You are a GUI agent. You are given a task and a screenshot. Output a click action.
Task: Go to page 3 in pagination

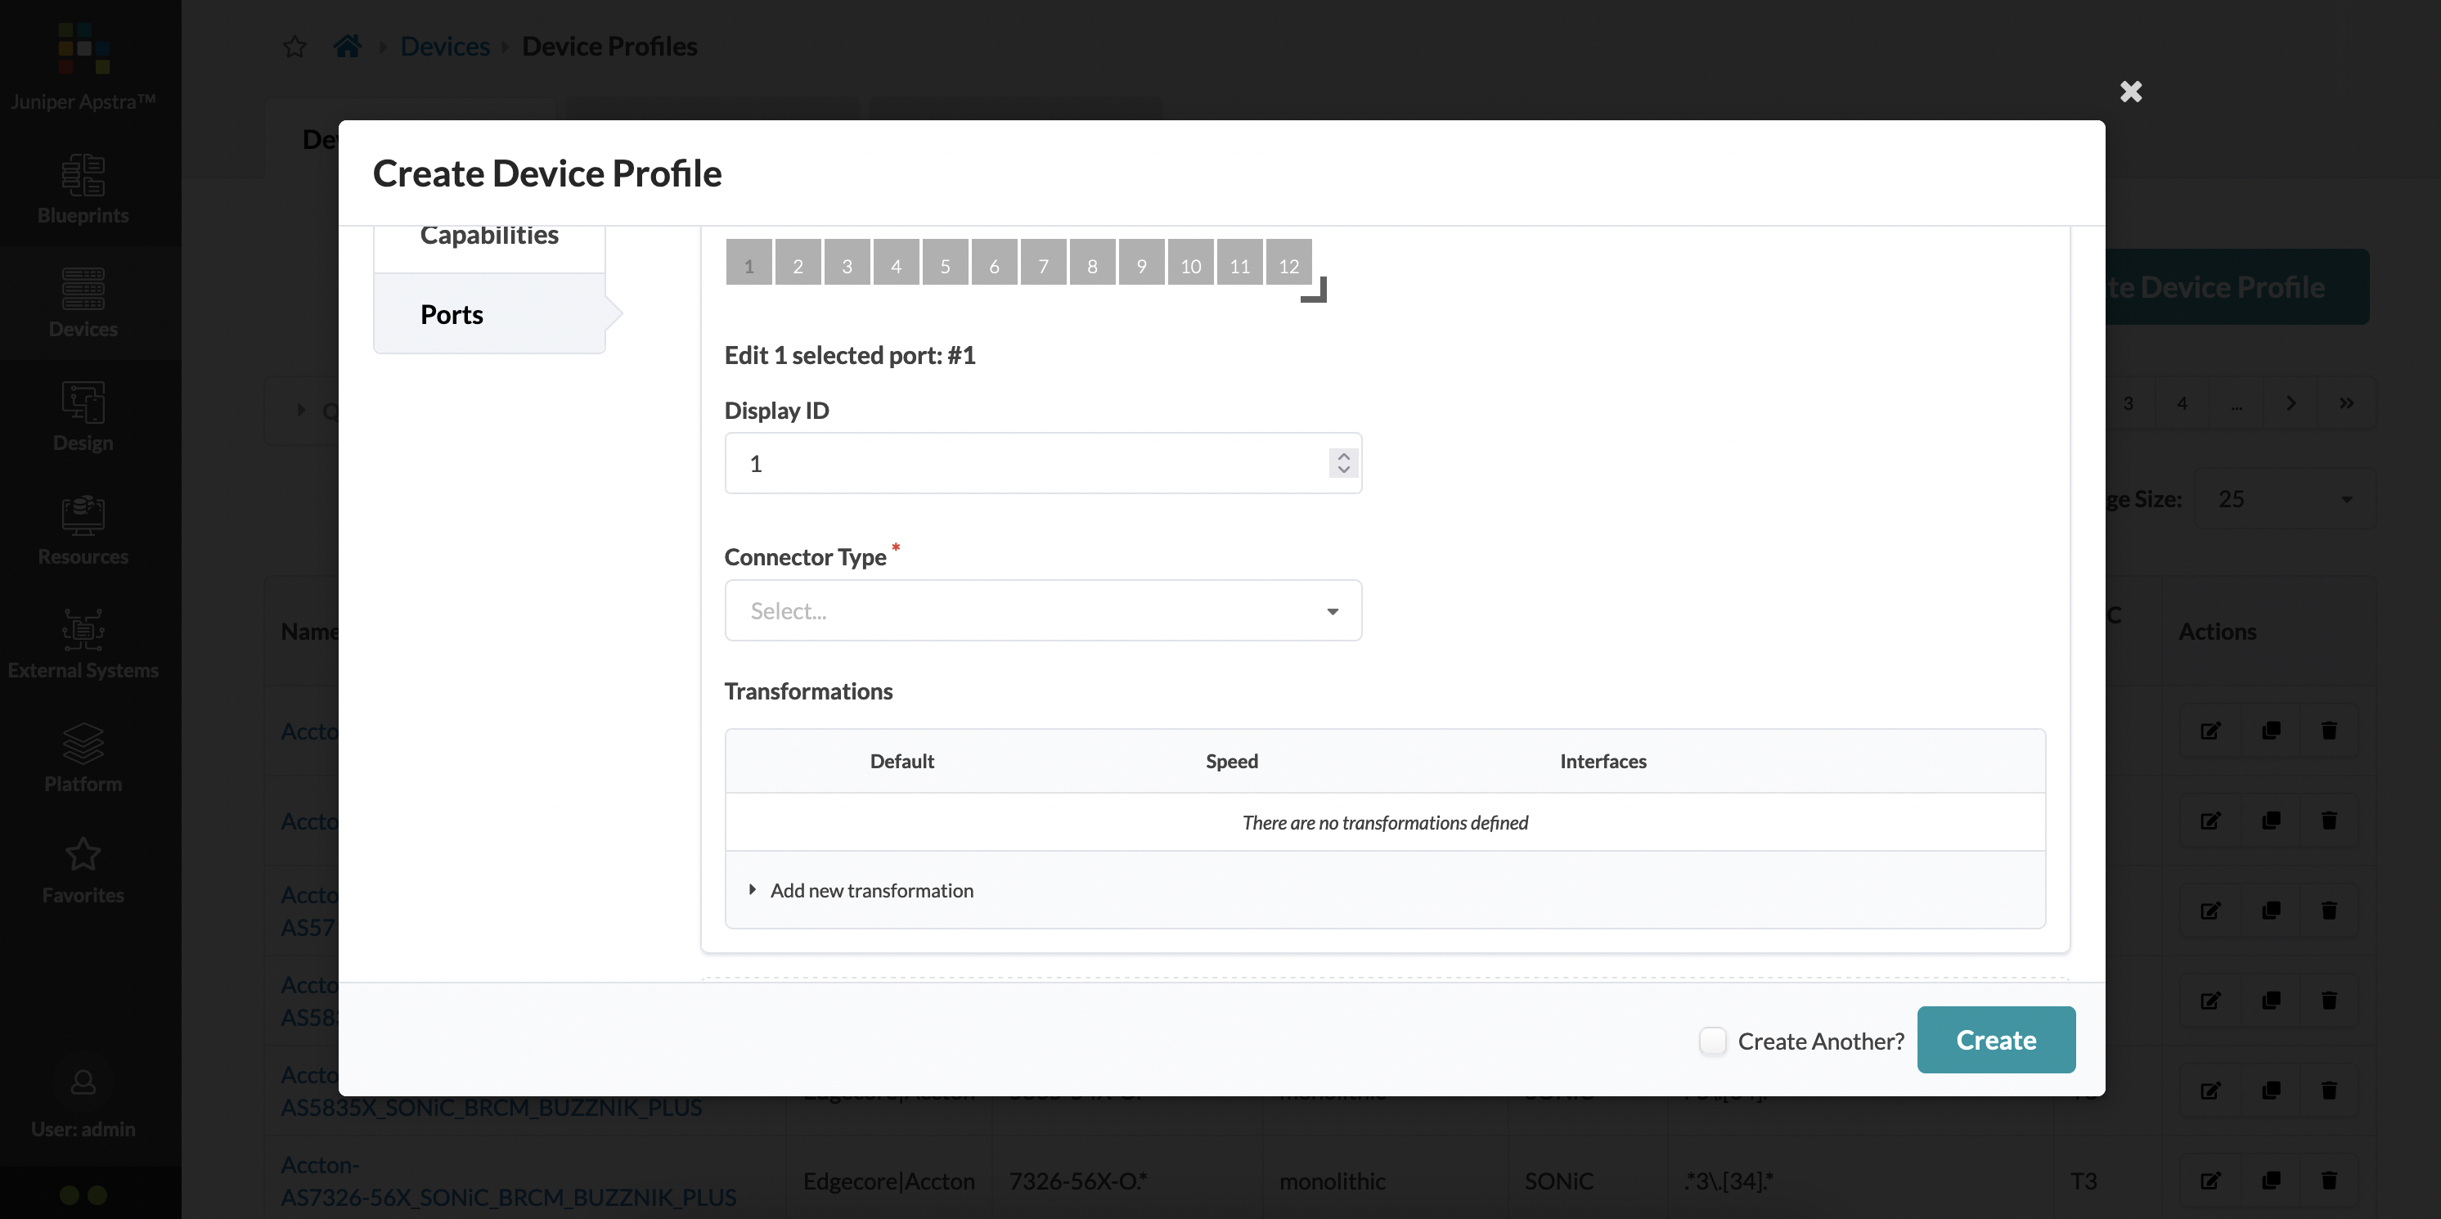[2129, 404]
